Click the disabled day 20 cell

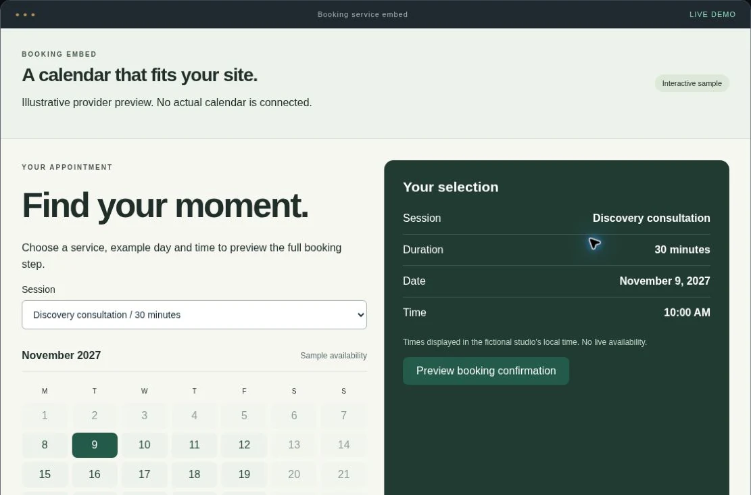(x=294, y=475)
